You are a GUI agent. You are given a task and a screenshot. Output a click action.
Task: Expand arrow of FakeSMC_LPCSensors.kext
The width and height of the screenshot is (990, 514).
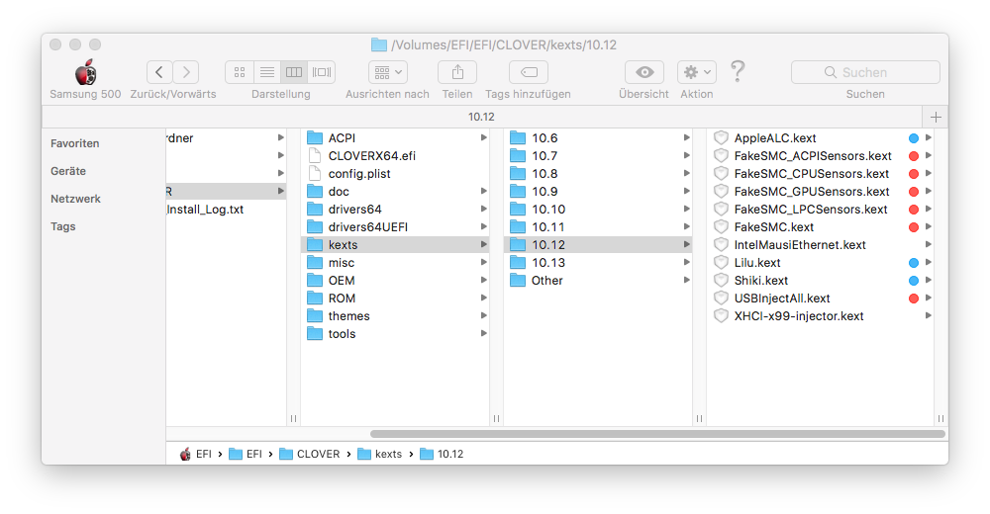929,209
